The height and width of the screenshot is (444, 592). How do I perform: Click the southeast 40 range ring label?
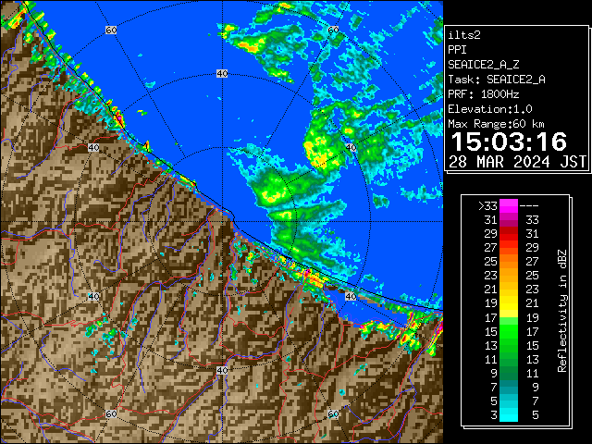[351, 296]
